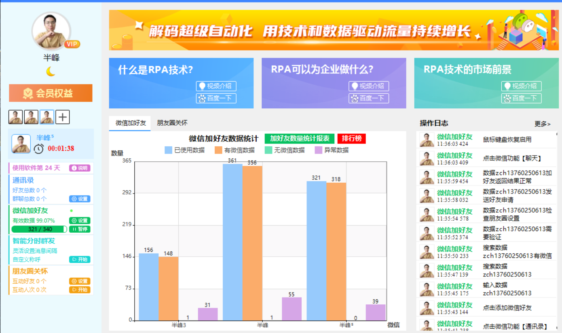Click 百度一下 in the RPA技术的市场前景 card
The image size is (562, 333).
tap(521, 98)
